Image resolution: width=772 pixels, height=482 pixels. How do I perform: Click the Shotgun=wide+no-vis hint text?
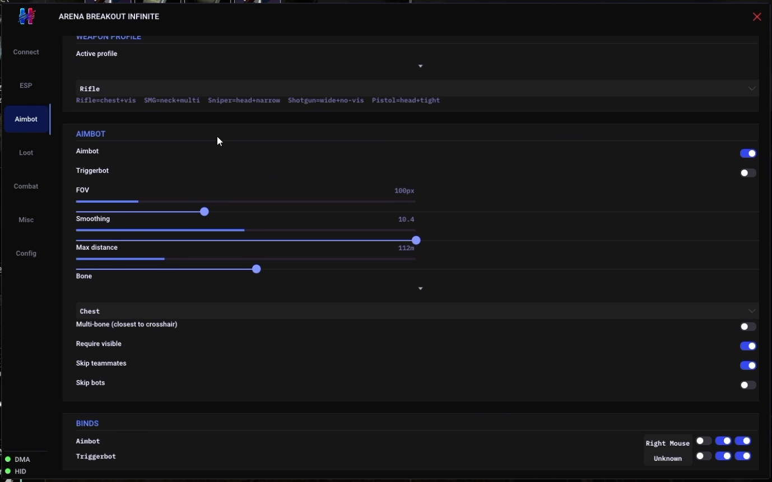325,100
